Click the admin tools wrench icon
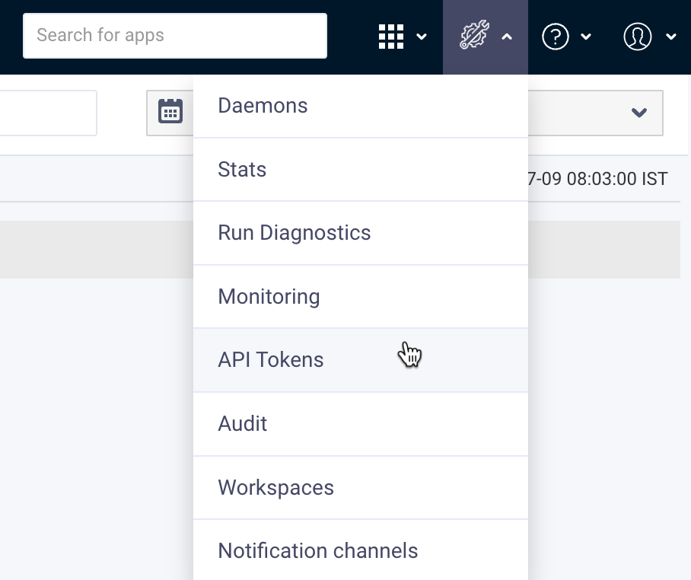 click(x=473, y=36)
